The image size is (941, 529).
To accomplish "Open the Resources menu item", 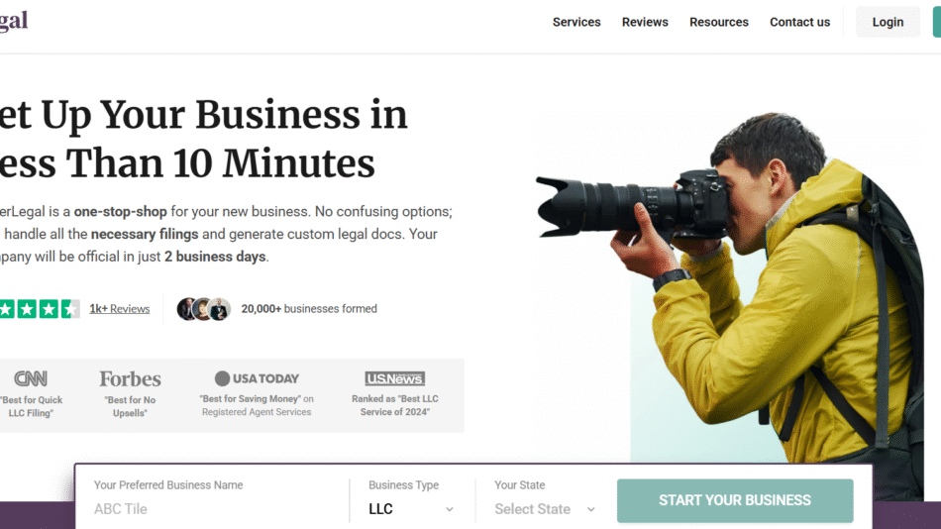I will click(719, 22).
